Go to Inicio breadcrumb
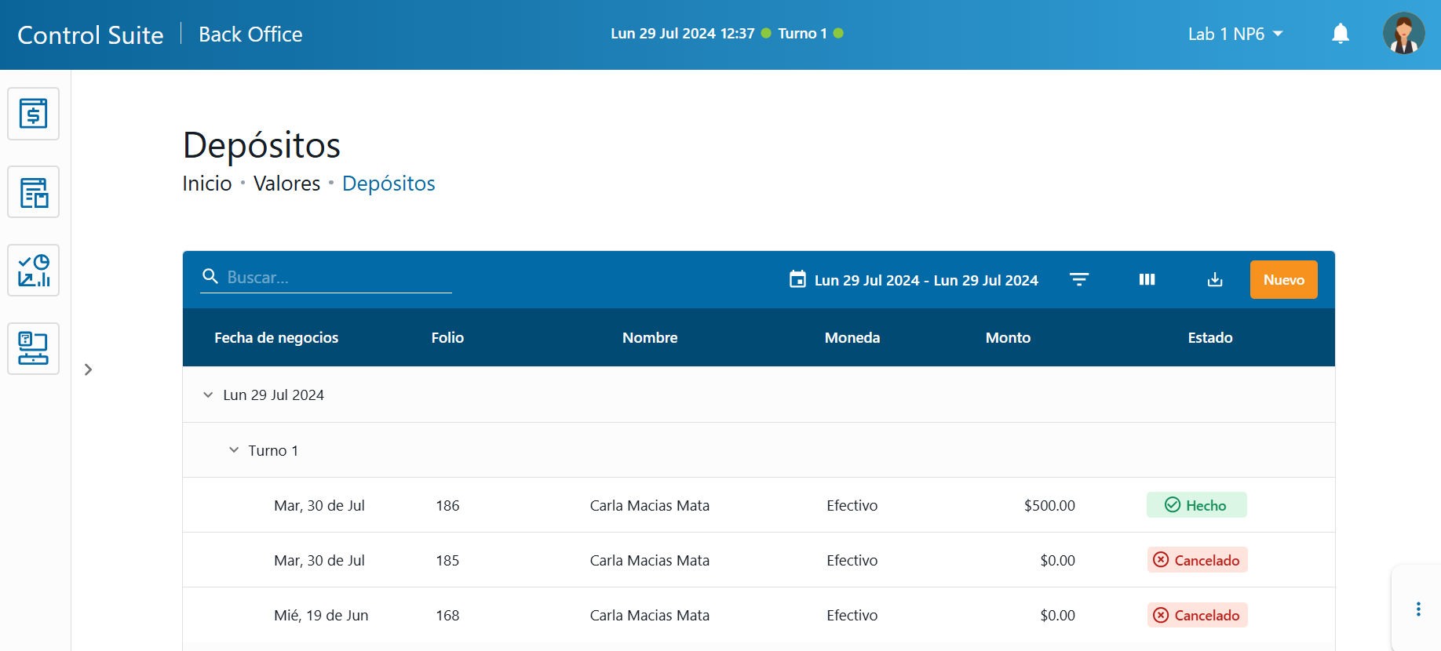Screen dimensions: 1441x651 coord(207,184)
